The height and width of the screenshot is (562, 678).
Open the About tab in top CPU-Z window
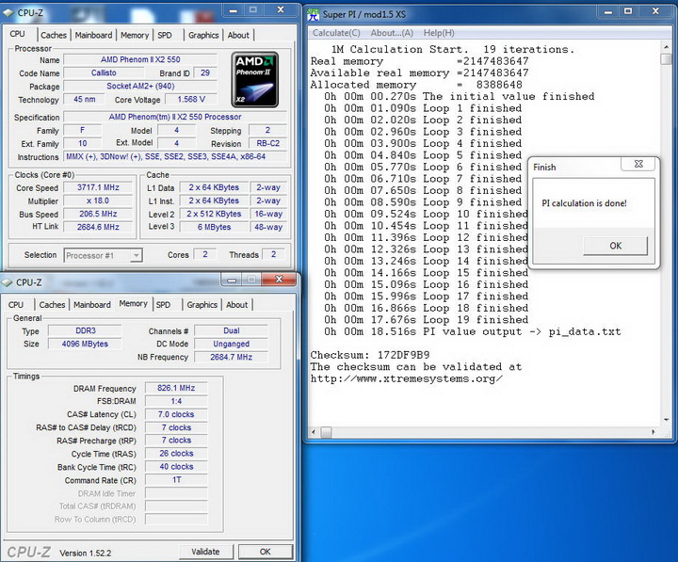click(x=238, y=35)
